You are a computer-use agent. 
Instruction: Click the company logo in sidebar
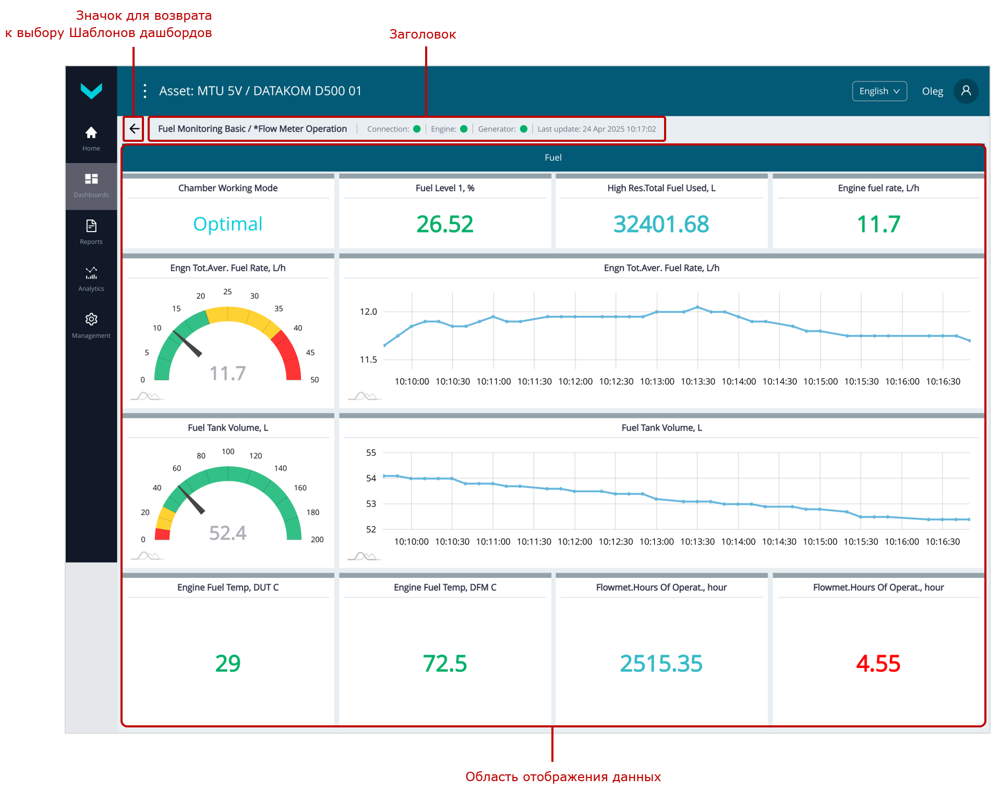91,91
